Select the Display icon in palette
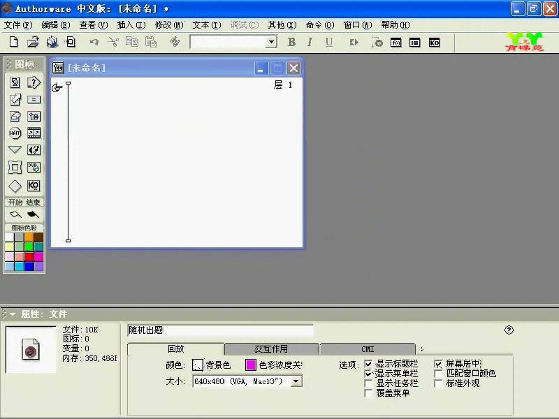This screenshot has width=559, height=419. pyautogui.click(x=15, y=82)
